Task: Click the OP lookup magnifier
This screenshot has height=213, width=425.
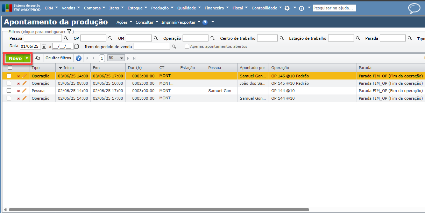Action: click(x=110, y=38)
